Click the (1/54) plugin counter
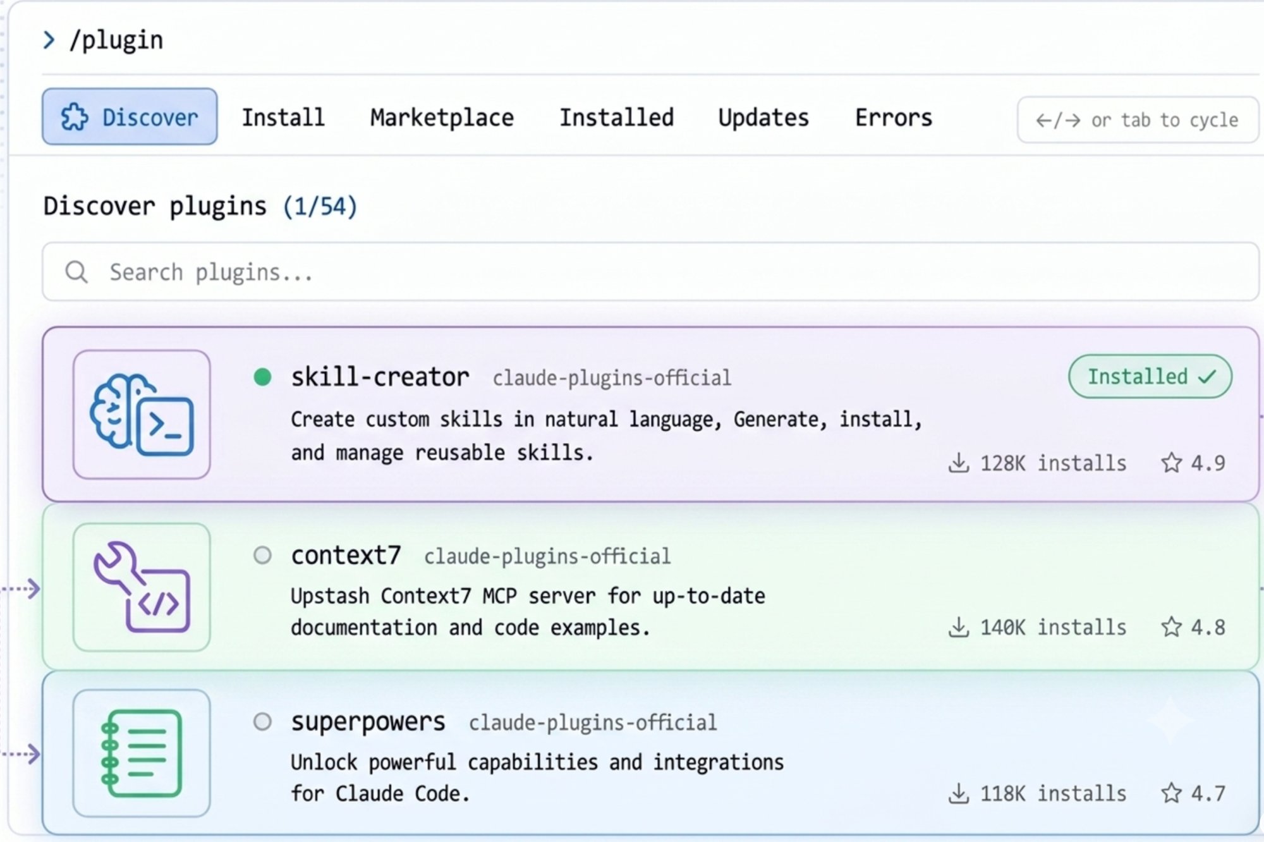Screen dimensions: 1264x842 (320, 207)
